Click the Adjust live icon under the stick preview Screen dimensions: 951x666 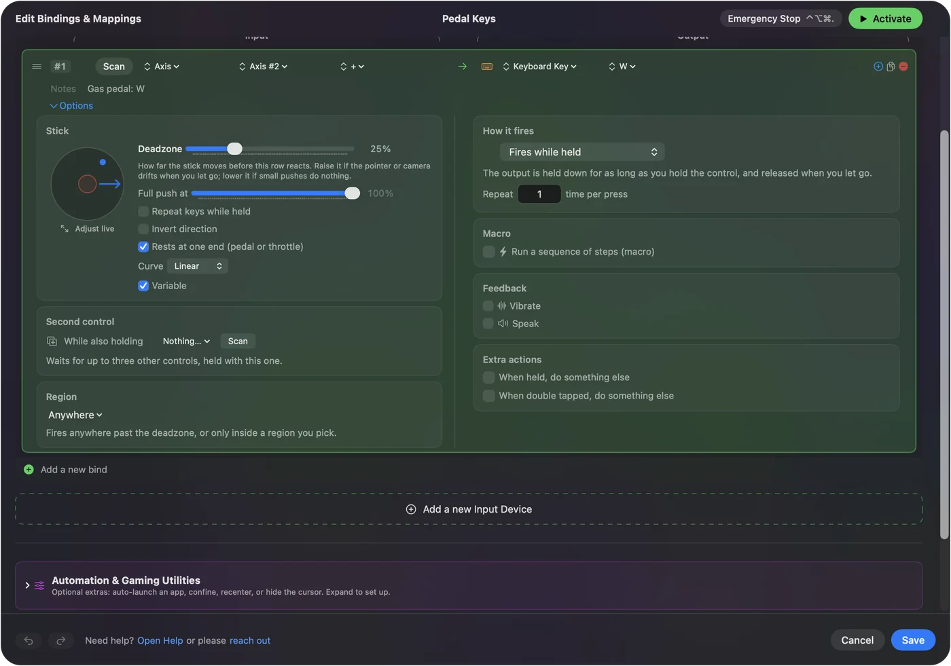click(x=65, y=229)
